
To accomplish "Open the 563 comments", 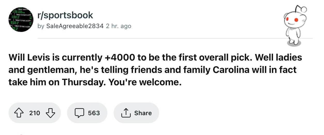I will (x=94, y=113).
